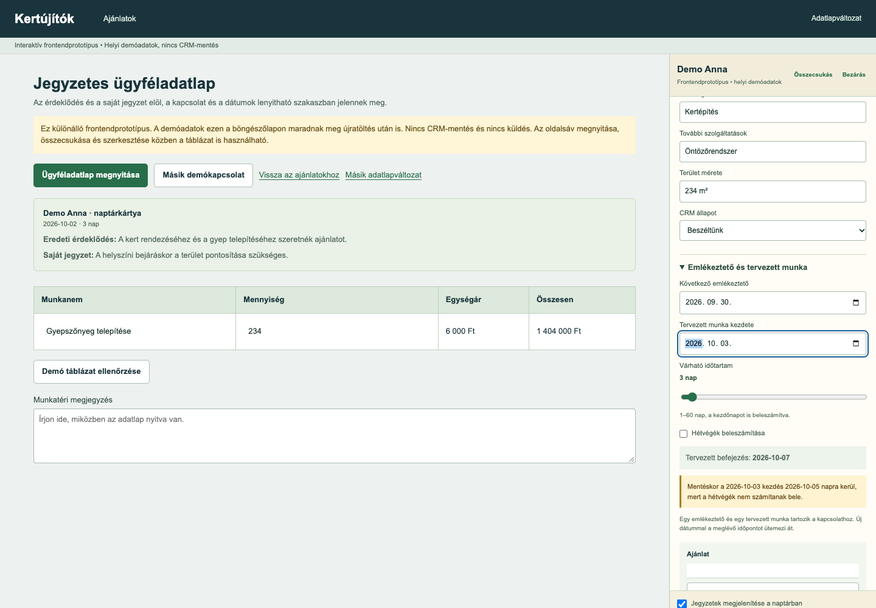
Task: Open calendar picker for Tervezett munka kezdete
Action: coord(855,344)
